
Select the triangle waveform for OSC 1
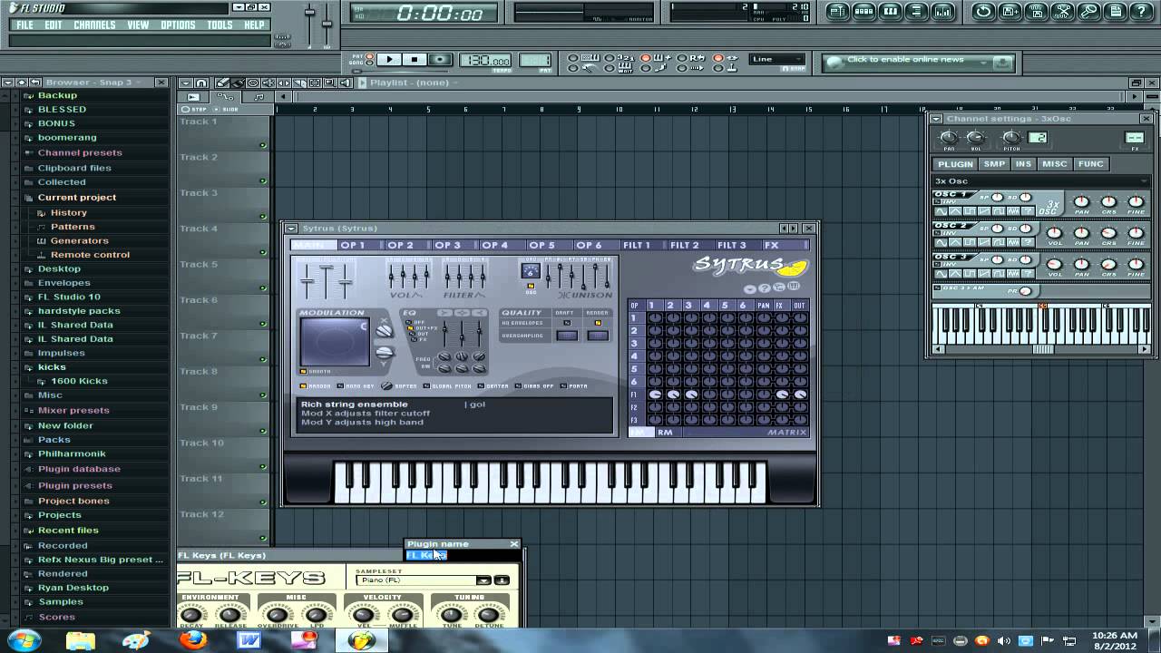(955, 210)
